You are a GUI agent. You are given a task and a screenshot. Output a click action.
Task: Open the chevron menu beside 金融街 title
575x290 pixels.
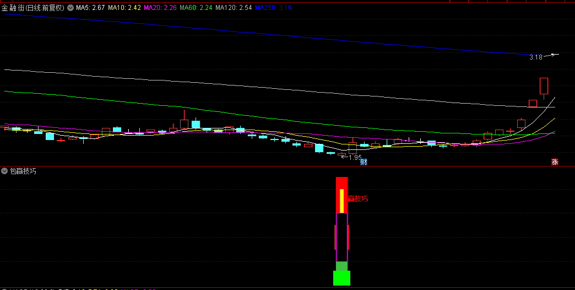tap(70, 8)
